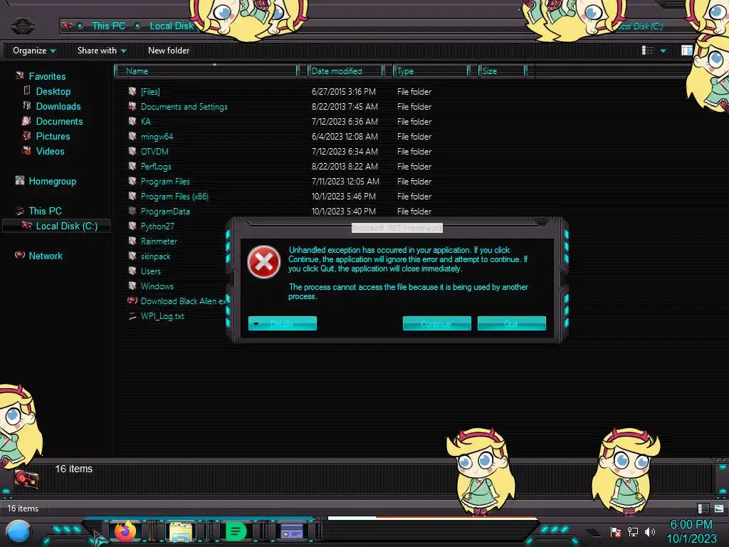Show hidden tray icons
This screenshot has height=547, width=729.
[592, 531]
